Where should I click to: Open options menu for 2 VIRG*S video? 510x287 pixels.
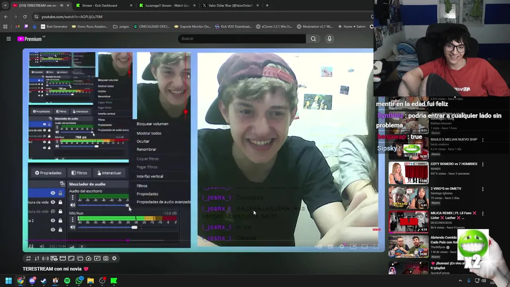pos(483,189)
